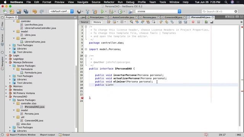
Task: Click the Profile Project icon
Action: pos(120,11)
